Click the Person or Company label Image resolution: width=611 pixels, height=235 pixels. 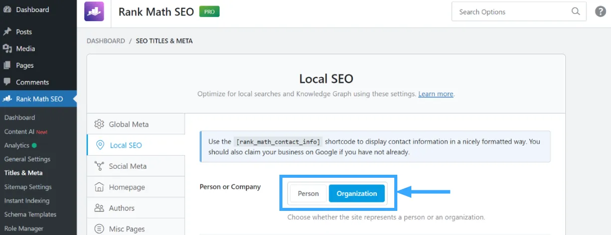click(230, 187)
